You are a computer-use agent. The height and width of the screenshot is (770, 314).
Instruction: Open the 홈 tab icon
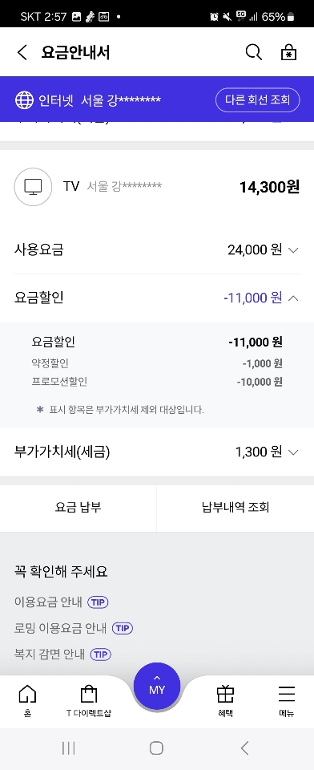pyautogui.click(x=27, y=694)
